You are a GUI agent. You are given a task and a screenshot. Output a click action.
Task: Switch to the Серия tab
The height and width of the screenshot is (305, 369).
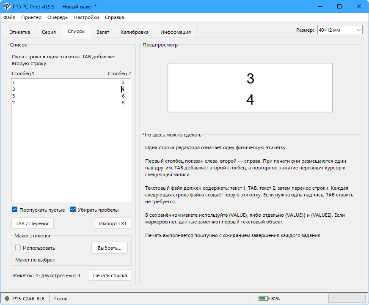(49, 32)
